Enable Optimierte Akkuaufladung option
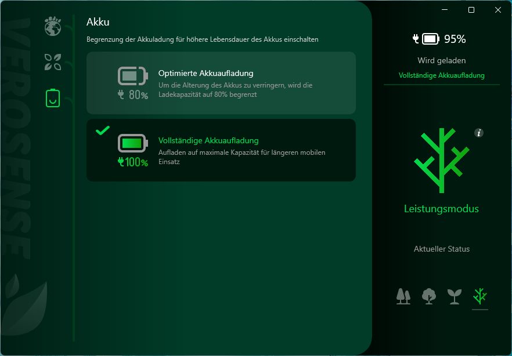512x356 pixels. [x=221, y=83]
